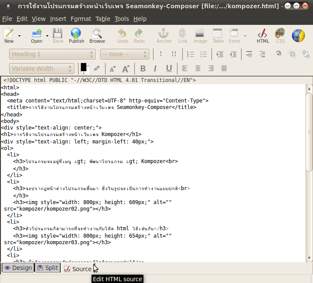Click the highlight pen color icon
Viewport: 313px width, 283px height.
[97, 68]
